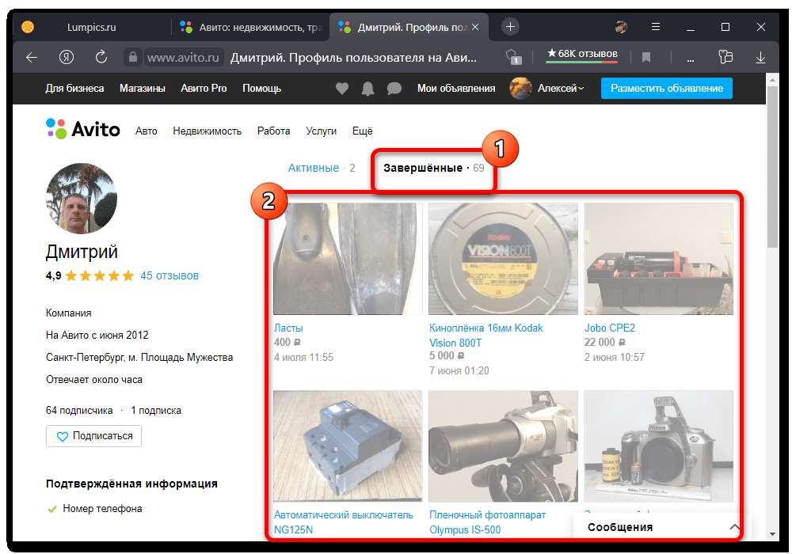Open Автоматический выключатель NG125N link

tap(344, 522)
